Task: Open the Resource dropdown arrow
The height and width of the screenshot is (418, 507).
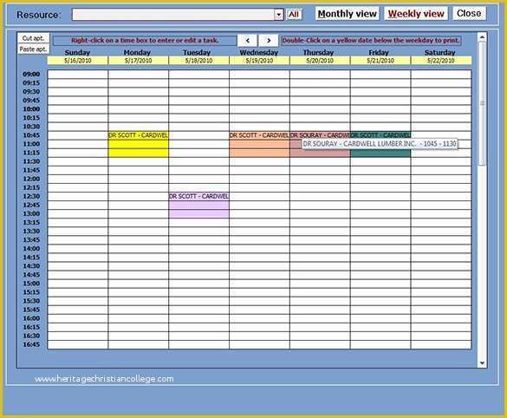Action: click(278, 15)
